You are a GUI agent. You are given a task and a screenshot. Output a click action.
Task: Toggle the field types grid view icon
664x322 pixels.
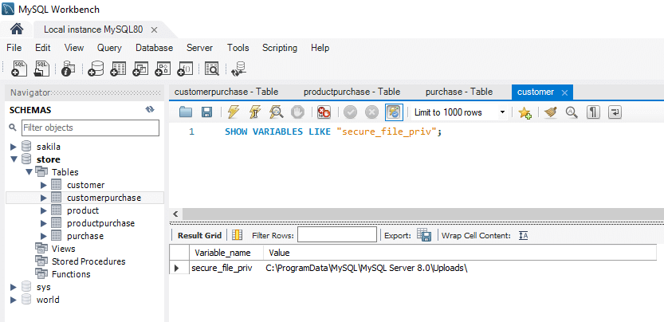[x=238, y=235]
